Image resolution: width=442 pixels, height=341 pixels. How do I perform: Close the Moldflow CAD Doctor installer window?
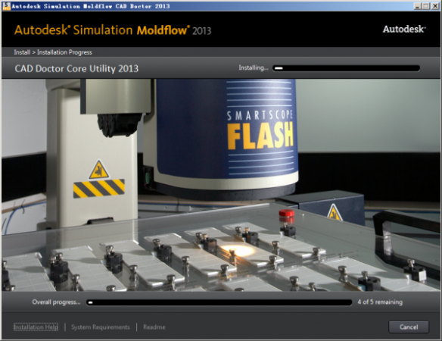click(435, 6)
